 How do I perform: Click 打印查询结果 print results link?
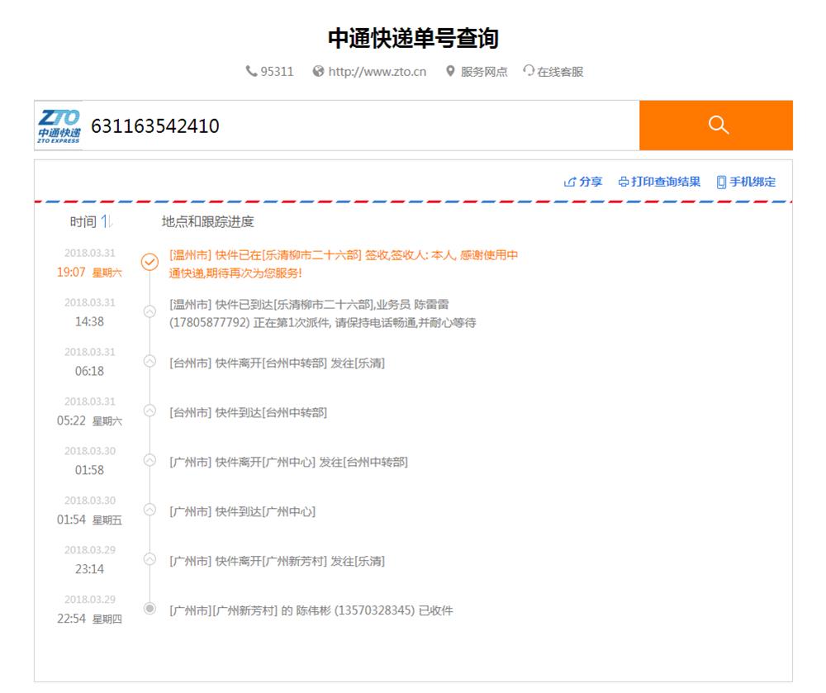[x=666, y=182]
